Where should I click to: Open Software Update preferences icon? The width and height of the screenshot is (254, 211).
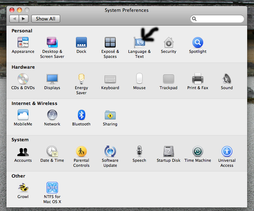click(x=110, y=151)
